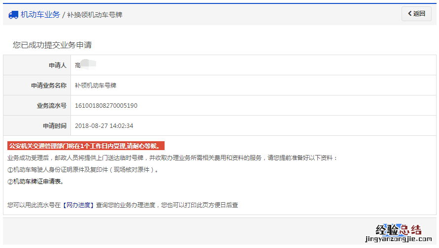The height and width of the screenshot is (248, 439).
Task: Click the 申请人 row label
Action: pos(58,65)
